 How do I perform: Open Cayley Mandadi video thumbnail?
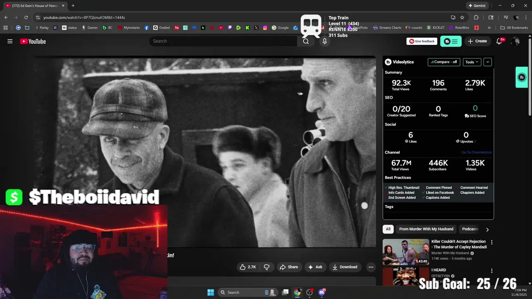click(406, 252)
